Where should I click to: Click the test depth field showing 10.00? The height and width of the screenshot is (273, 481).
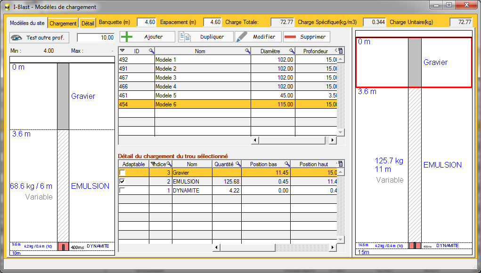point(96,38)
